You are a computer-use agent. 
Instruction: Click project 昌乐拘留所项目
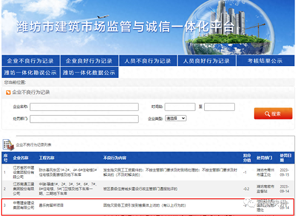click(x=51, y=205)
